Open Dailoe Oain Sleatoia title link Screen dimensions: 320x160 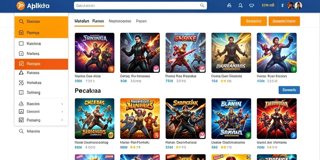tap(227, 76)
